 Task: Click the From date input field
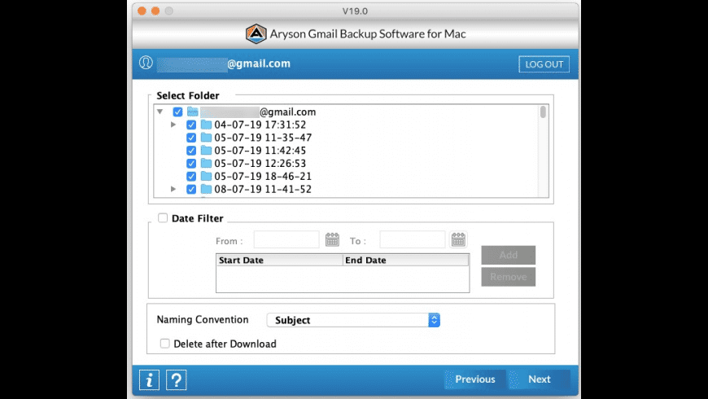[x=286, y=239]
